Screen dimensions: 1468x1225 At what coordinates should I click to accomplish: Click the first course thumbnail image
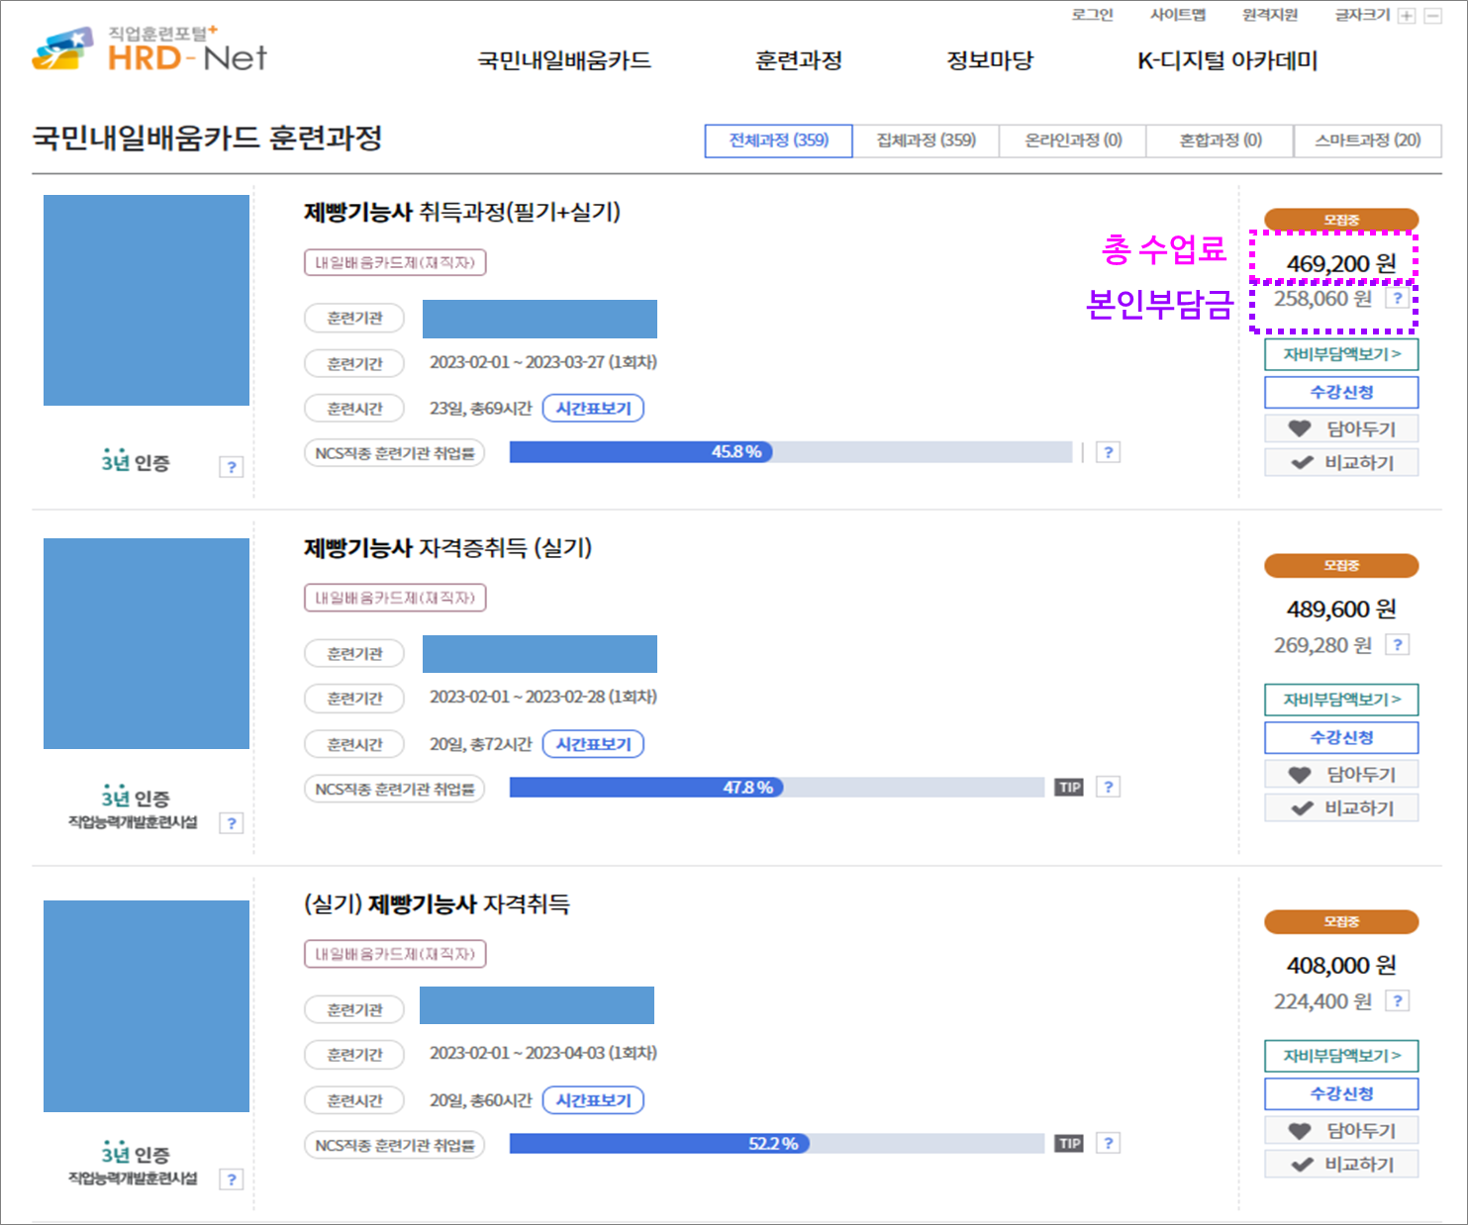pos(146,301)
